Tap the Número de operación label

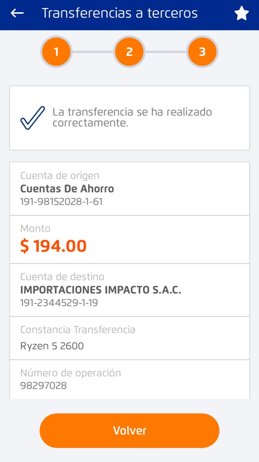tap(70, 372)
